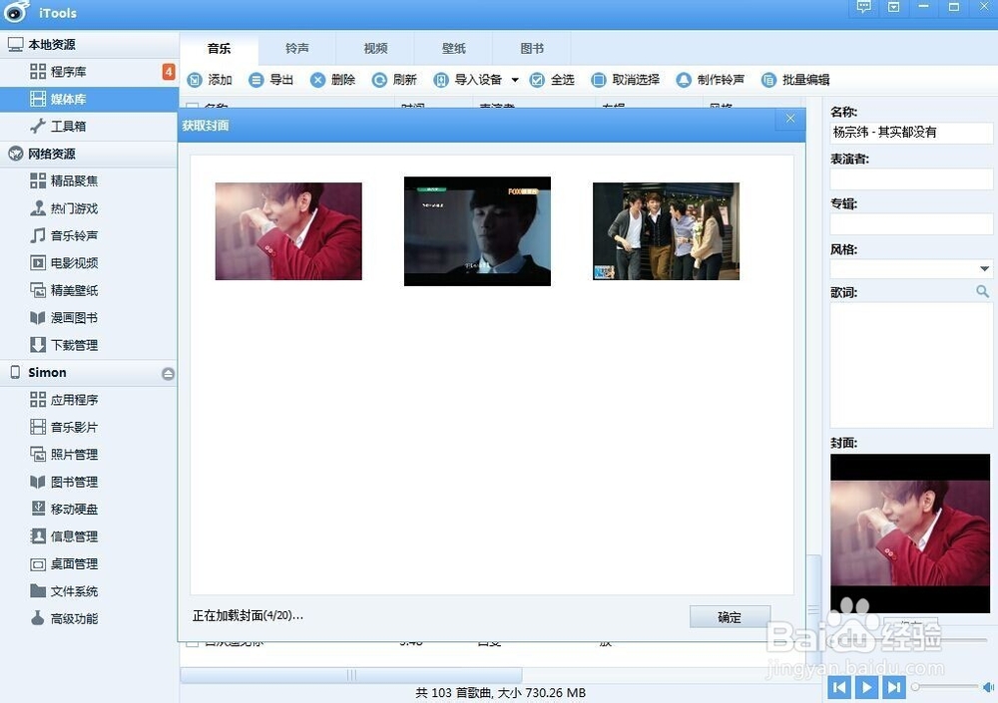
Task: Click the 名称 input field
Action: pos(911,133)
